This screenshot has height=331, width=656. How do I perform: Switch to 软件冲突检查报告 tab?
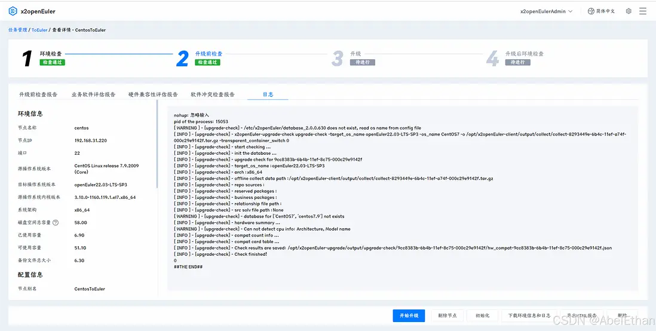pos(213,94)
